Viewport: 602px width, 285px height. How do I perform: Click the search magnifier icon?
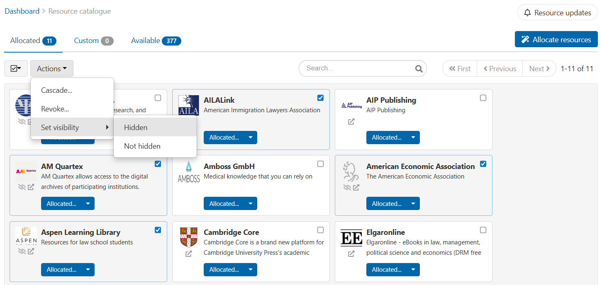[x=419, y=69]
